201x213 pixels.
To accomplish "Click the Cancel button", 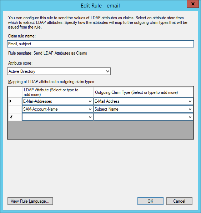I will [179, 201].
